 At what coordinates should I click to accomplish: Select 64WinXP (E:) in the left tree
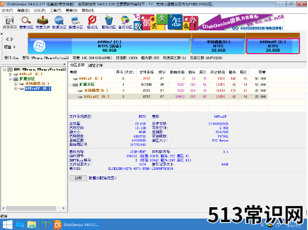(38, 88)
